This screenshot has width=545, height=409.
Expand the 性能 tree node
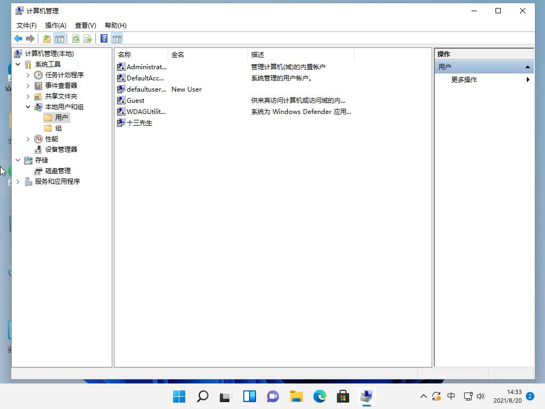click(28, 138)
